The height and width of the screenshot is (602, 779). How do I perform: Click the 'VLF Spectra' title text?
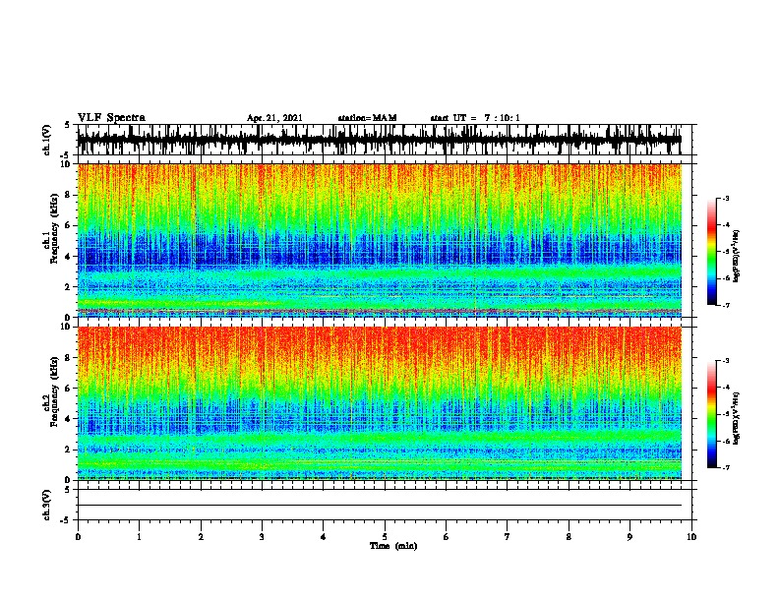(111, 118)
